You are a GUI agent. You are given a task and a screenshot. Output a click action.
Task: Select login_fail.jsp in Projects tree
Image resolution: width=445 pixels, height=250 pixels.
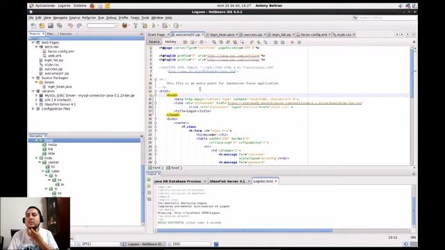(x=54, y=60)
